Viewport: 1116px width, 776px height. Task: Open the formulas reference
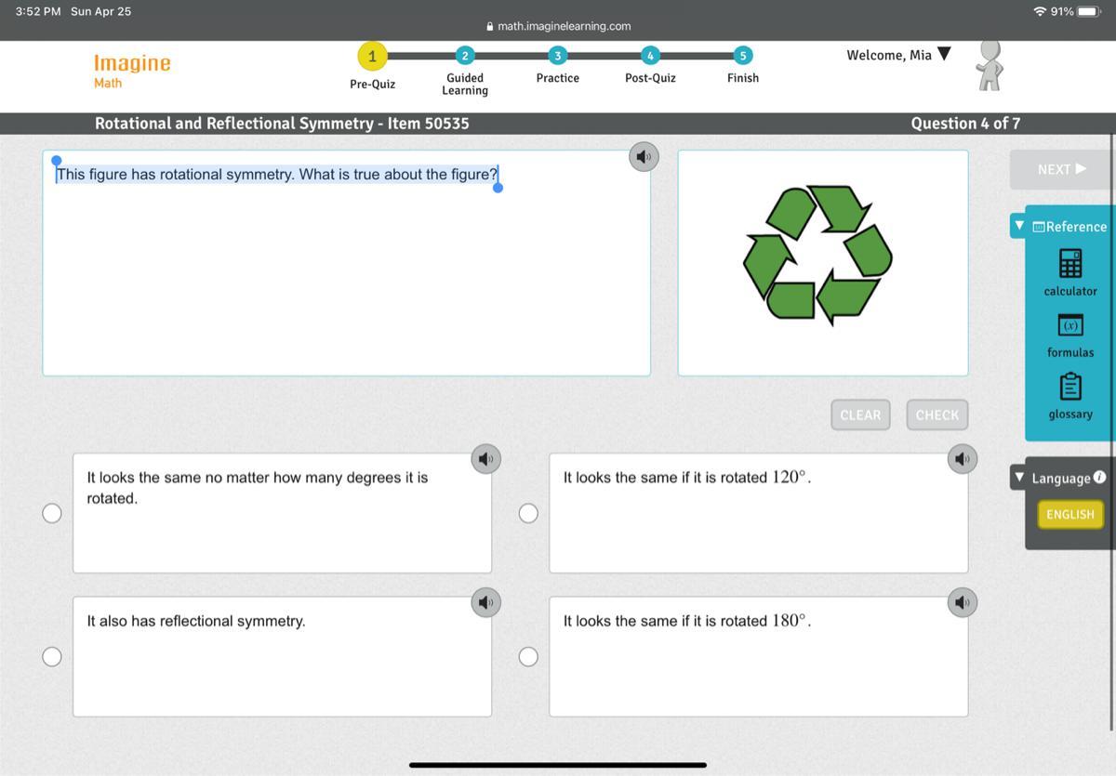tap(1070, 335)
